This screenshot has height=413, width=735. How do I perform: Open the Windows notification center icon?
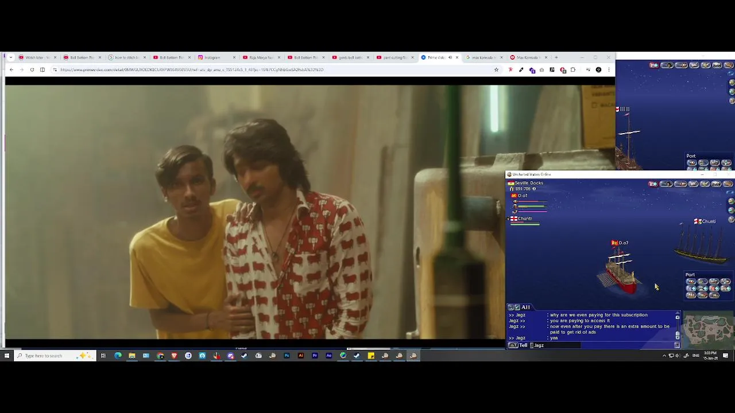[x=726, y=356]
